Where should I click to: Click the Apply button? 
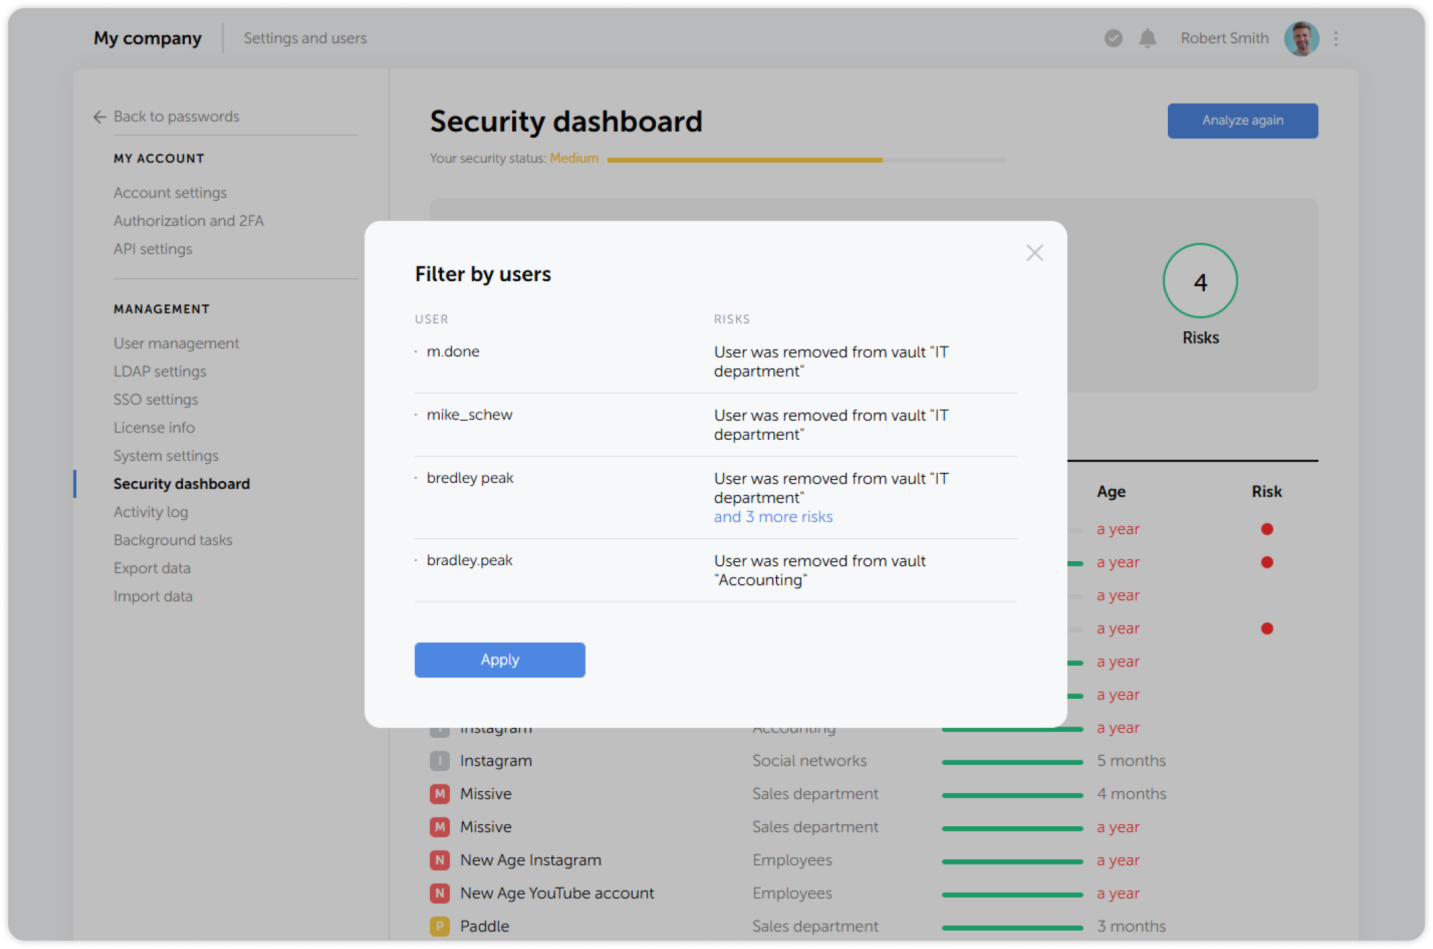[499, 660]
